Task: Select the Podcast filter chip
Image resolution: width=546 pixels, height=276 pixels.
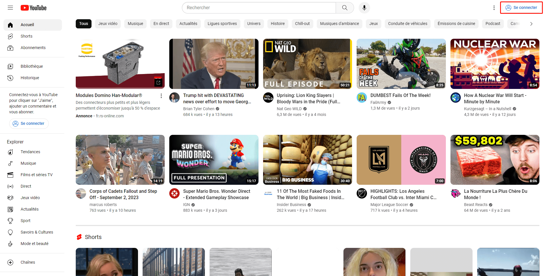Action: point(493,24)
